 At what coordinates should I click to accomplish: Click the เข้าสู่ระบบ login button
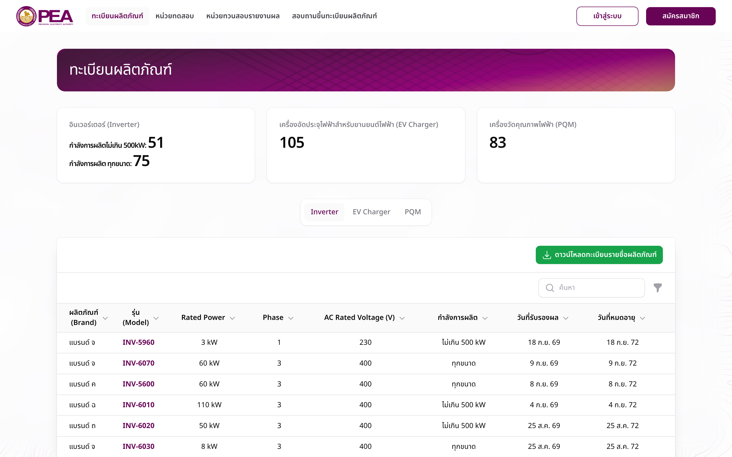tap(607, 16)
